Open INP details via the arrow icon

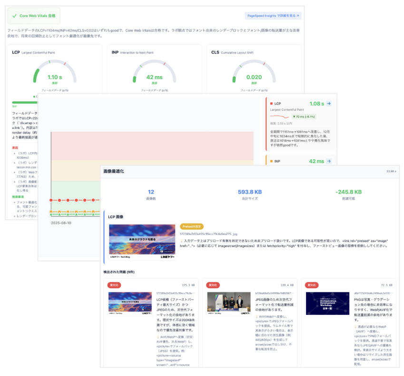329,161
